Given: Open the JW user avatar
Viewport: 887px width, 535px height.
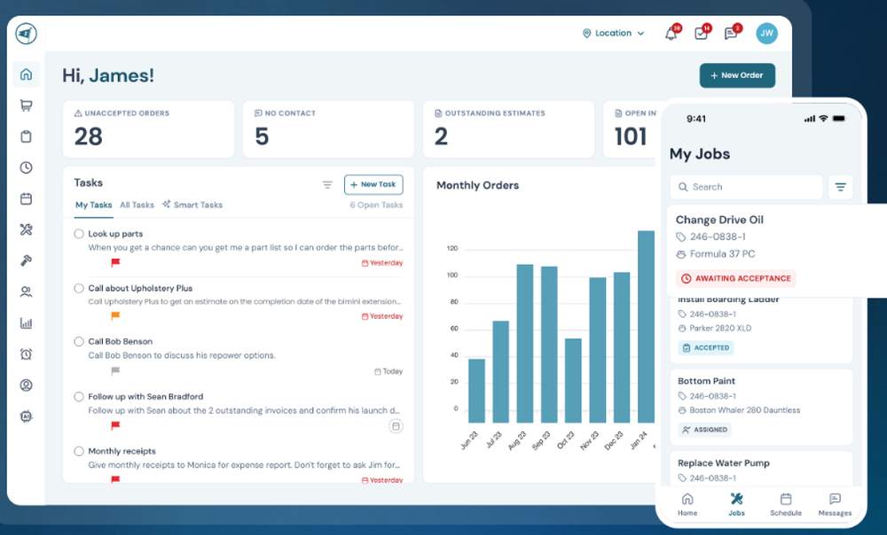Looking at the screenshot, I should coord(766,34).
